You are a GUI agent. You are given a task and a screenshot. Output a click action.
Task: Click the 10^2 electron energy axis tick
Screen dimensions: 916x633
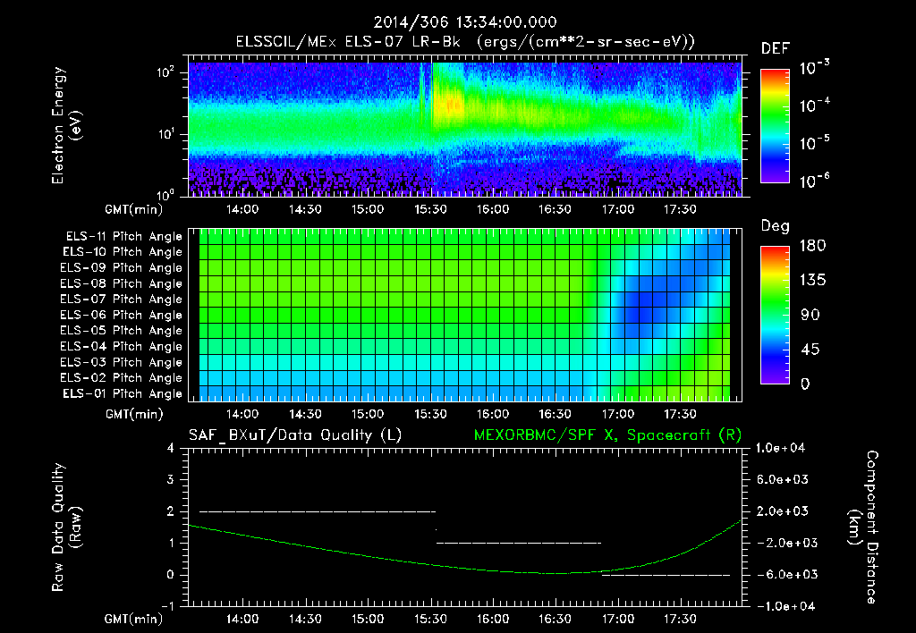point(165,72)
